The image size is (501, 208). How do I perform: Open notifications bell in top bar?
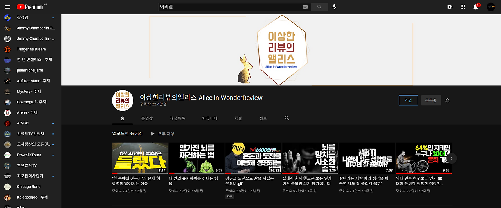476,7
